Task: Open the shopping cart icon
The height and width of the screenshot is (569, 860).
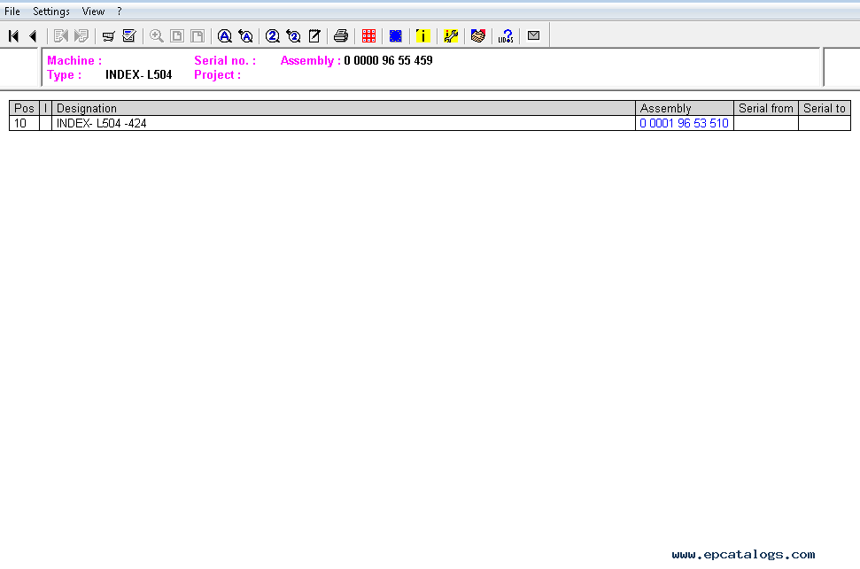Action: [x=109, y=36]
